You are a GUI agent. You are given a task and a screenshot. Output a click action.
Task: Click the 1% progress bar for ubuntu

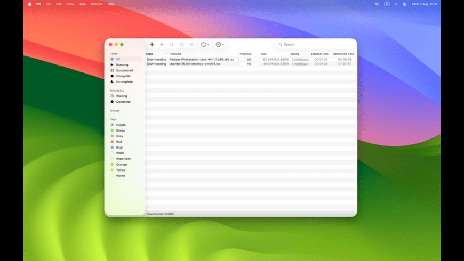(249, 64)
